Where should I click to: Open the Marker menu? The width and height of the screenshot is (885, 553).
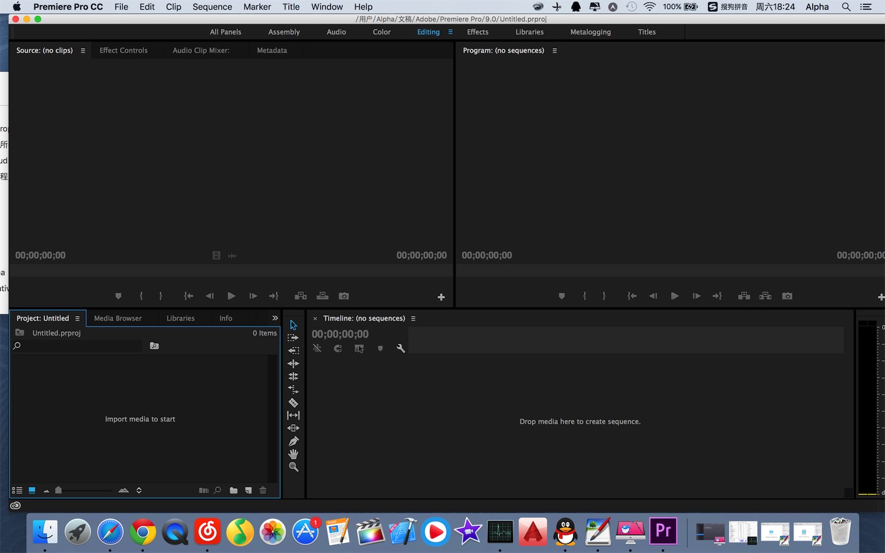coord(257,7)
